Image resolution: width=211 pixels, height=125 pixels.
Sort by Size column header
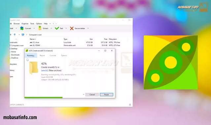(91, 39)
